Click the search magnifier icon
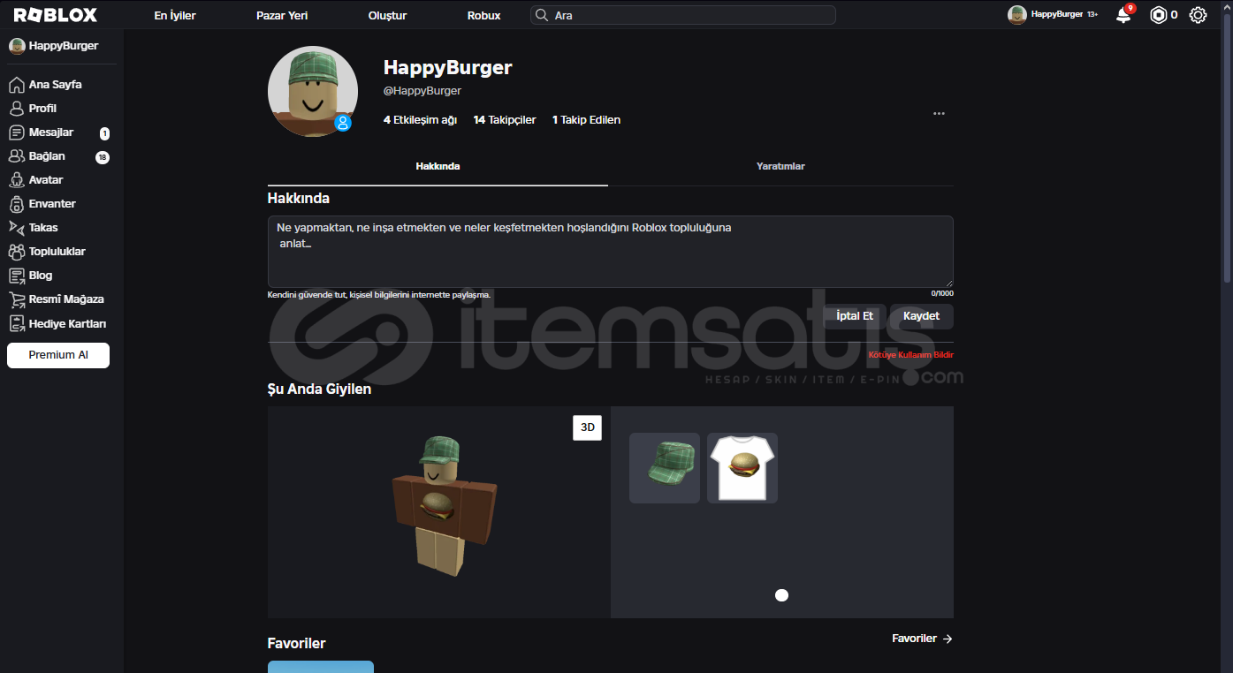This screenshot has width=1233, height=673. 542,15
